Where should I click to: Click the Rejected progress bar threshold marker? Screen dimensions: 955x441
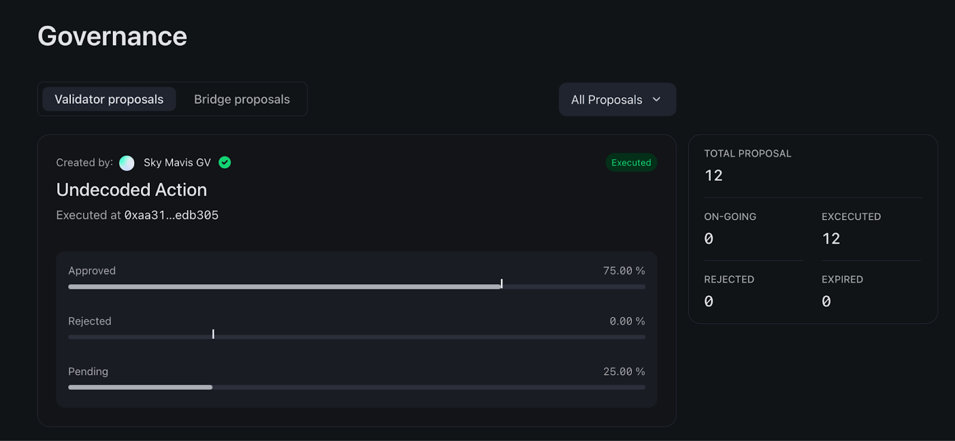[x=213, y=334]
